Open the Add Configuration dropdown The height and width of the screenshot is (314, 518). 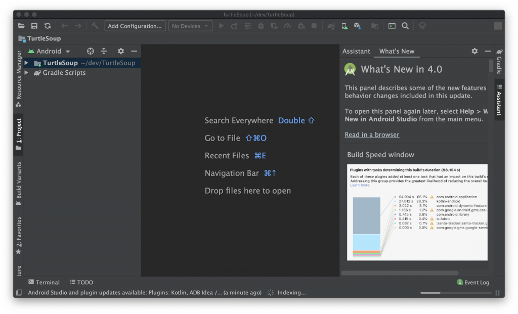135,26
